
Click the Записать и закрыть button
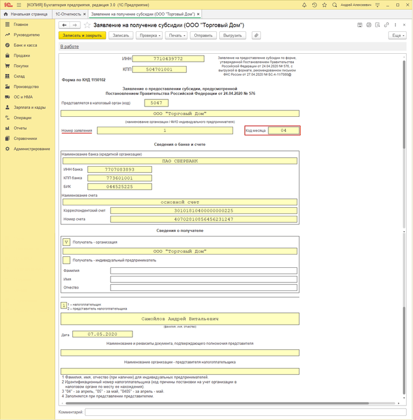point(82,35)
